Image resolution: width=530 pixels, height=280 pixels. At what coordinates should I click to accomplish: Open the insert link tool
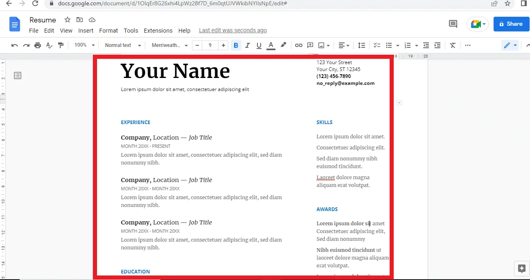pos(298,45)
